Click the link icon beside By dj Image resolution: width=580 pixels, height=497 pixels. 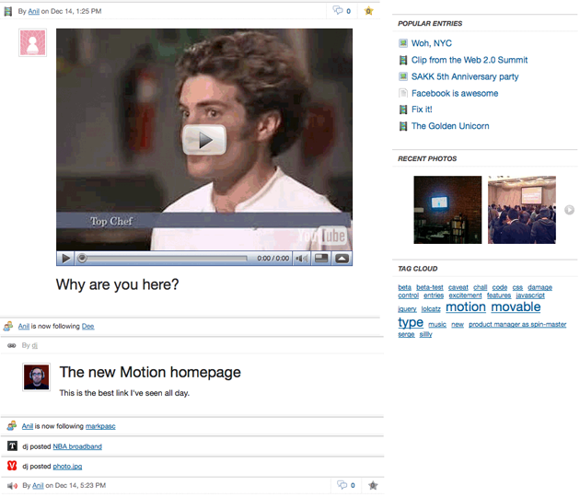tap(12, 345)
